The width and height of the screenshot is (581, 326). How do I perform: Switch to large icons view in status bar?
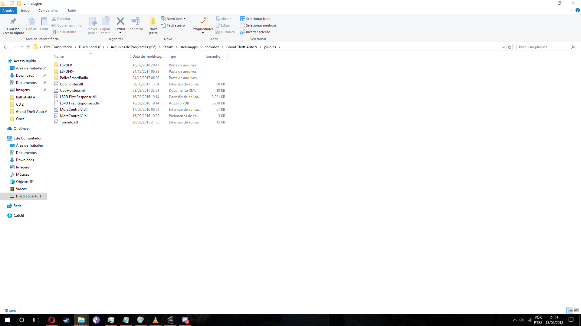[x=576, y=310]
